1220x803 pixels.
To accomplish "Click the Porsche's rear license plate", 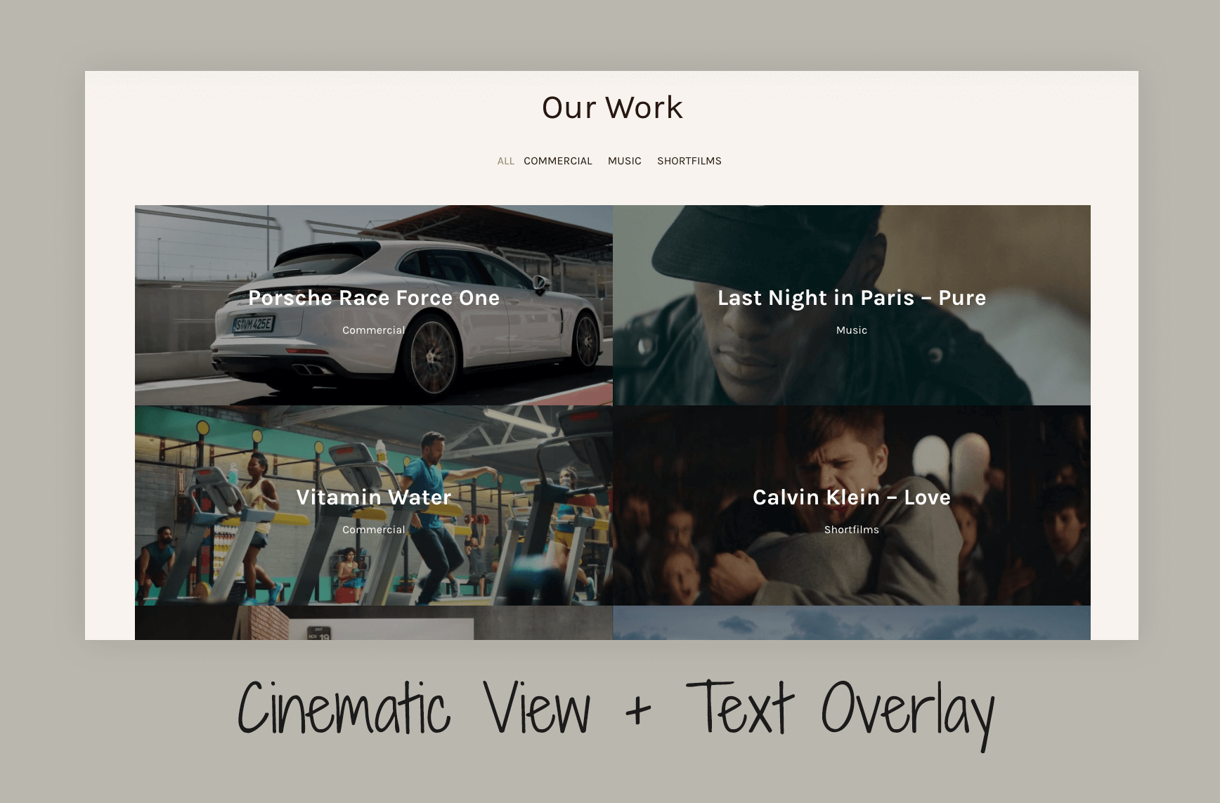I will pyautogui.click(x=253, y=324).
